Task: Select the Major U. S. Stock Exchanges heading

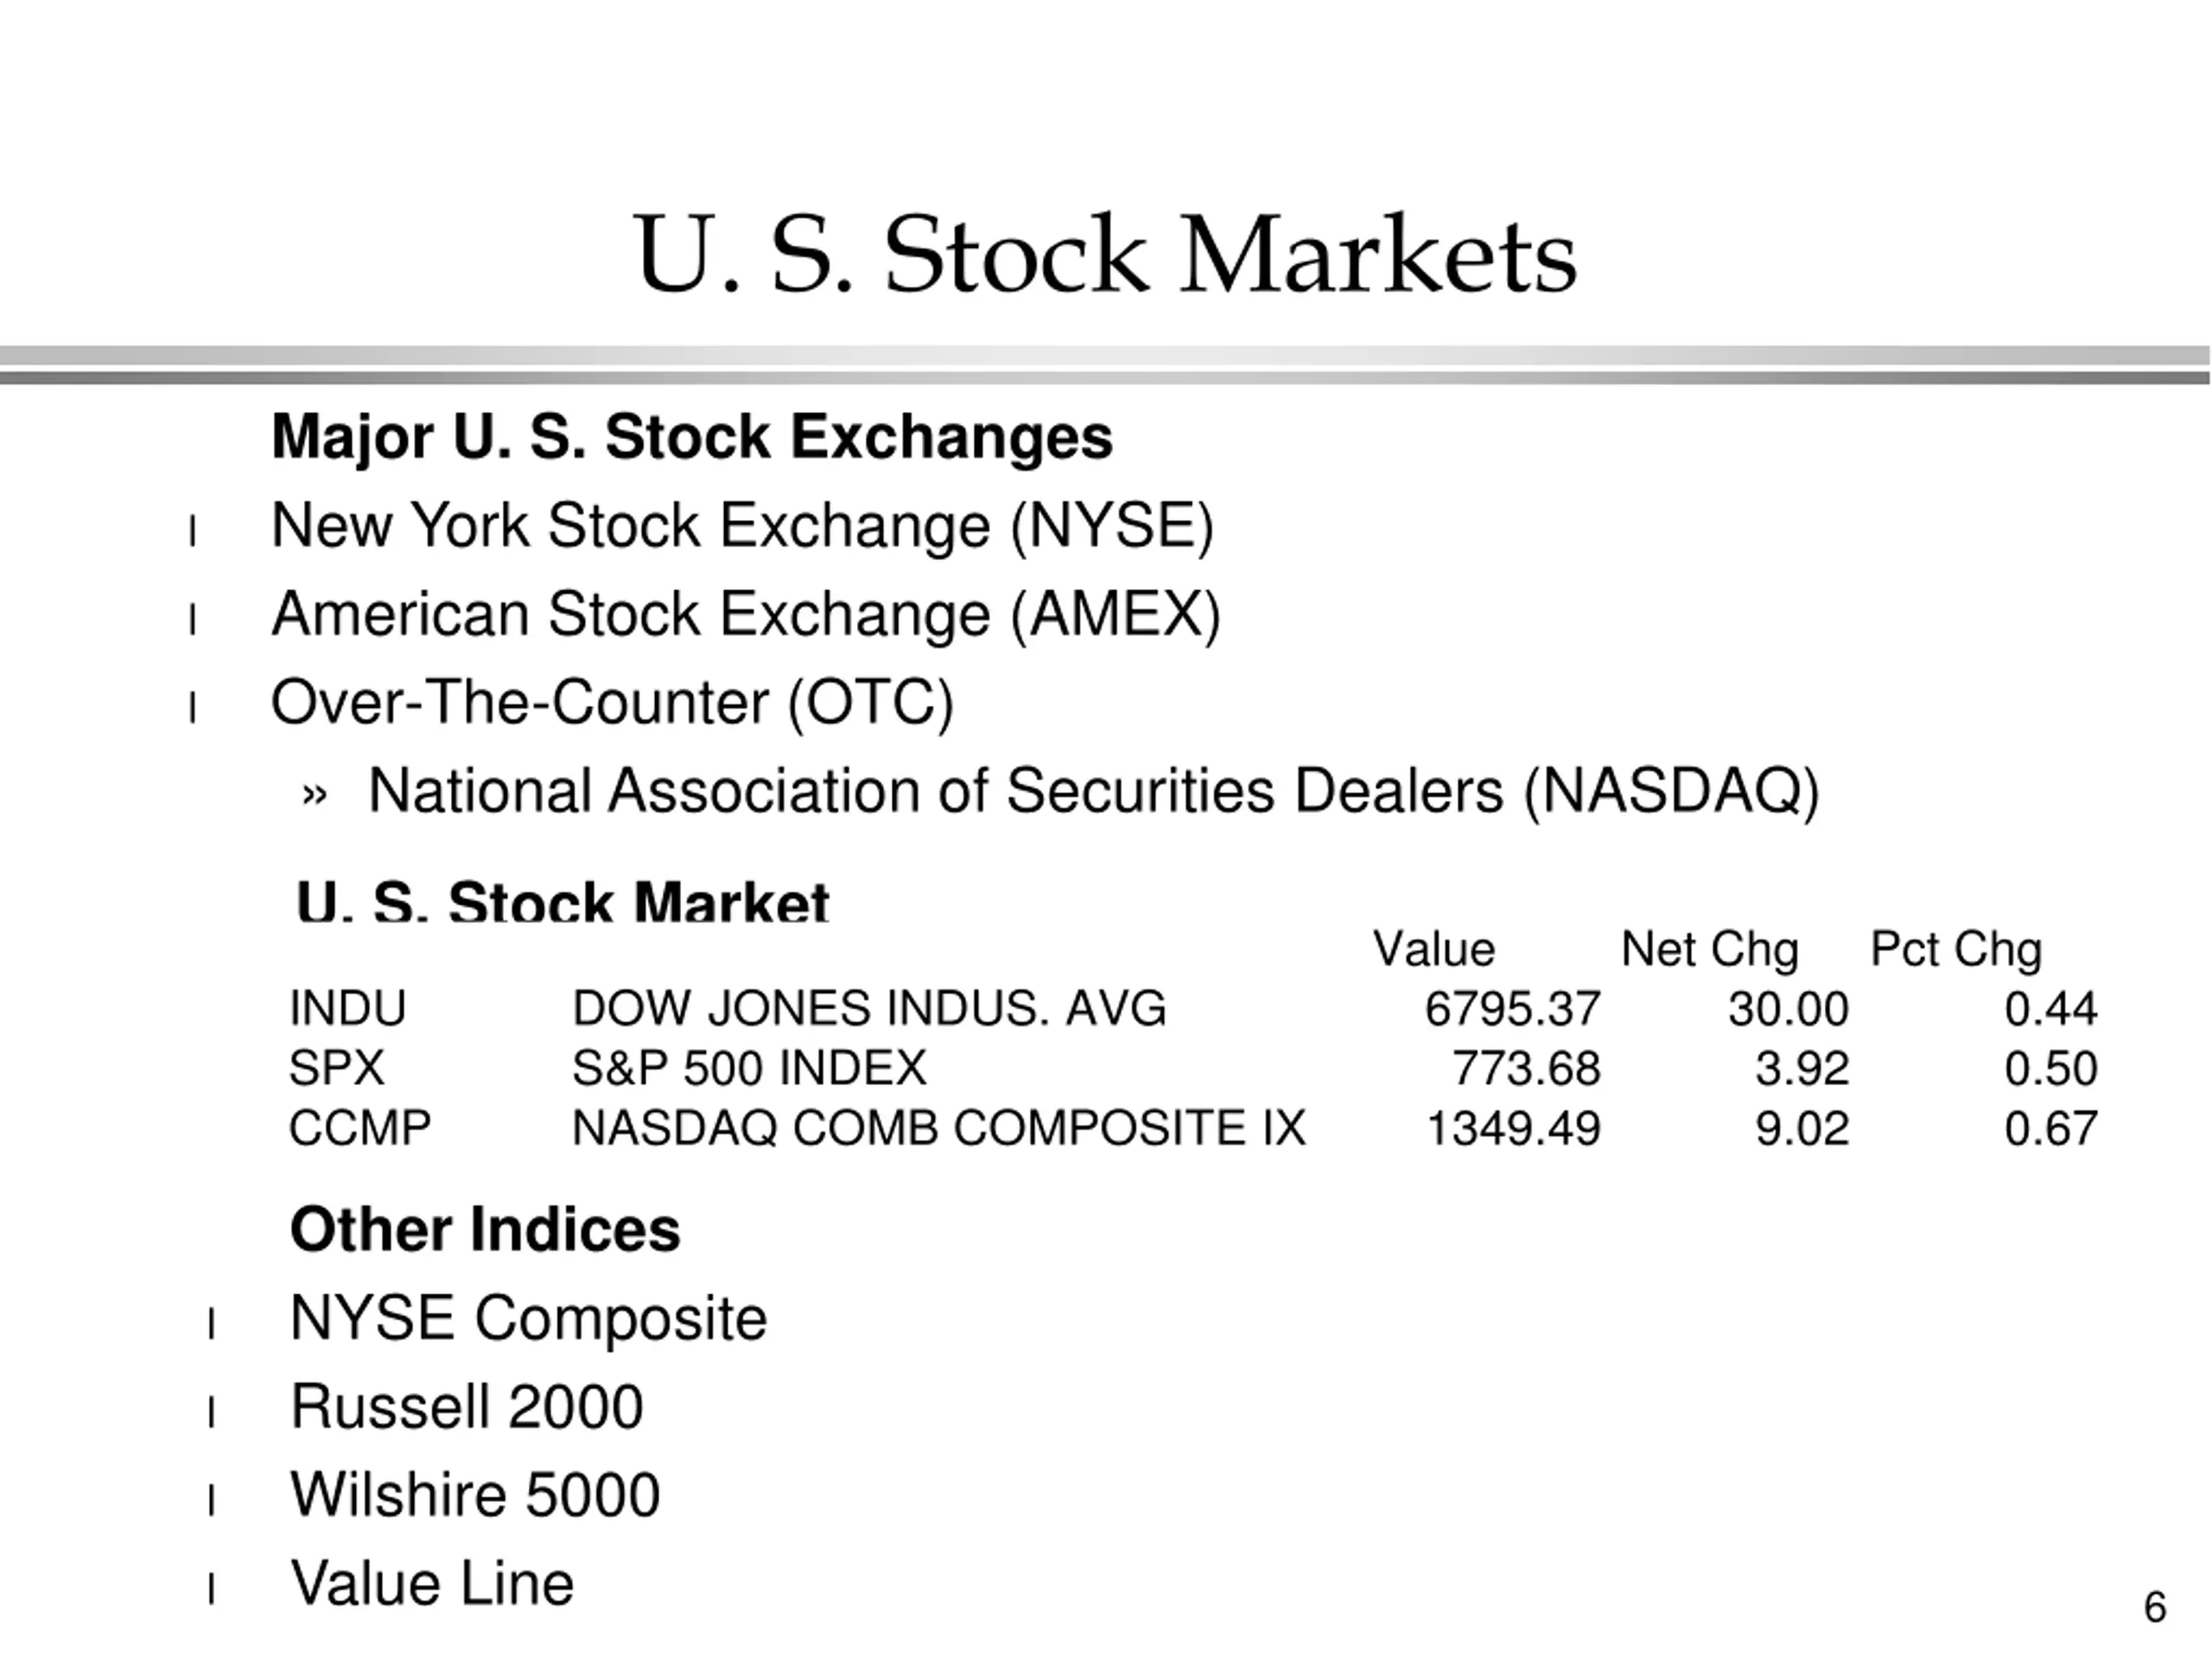Action: coord(692,438)
